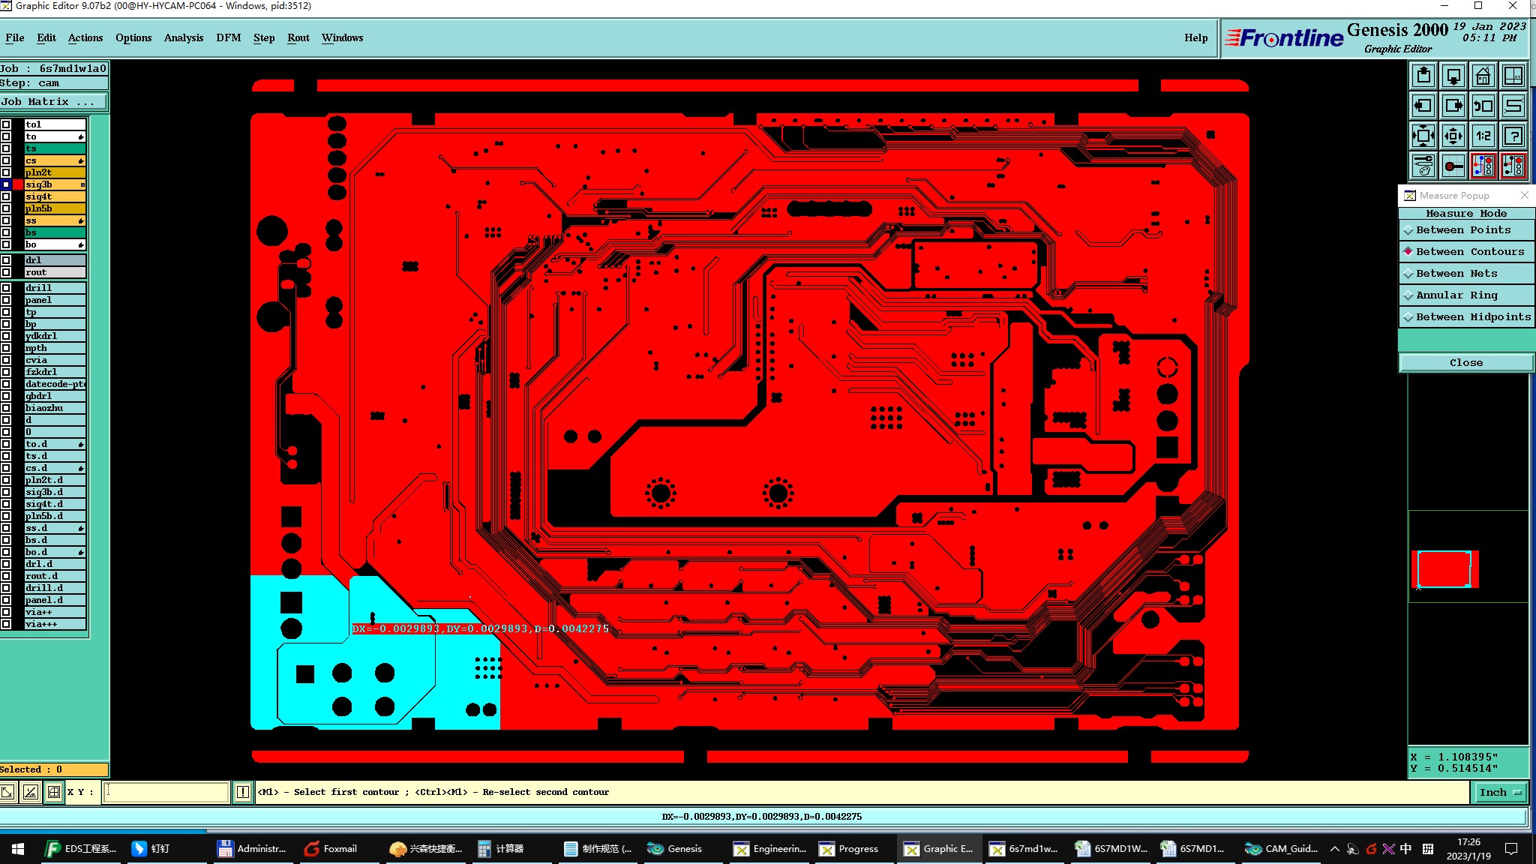Viewport: 1536px width, 864px height.
Task: Click the exclamation mark icon beside XY field
Action: click(243, 792)
